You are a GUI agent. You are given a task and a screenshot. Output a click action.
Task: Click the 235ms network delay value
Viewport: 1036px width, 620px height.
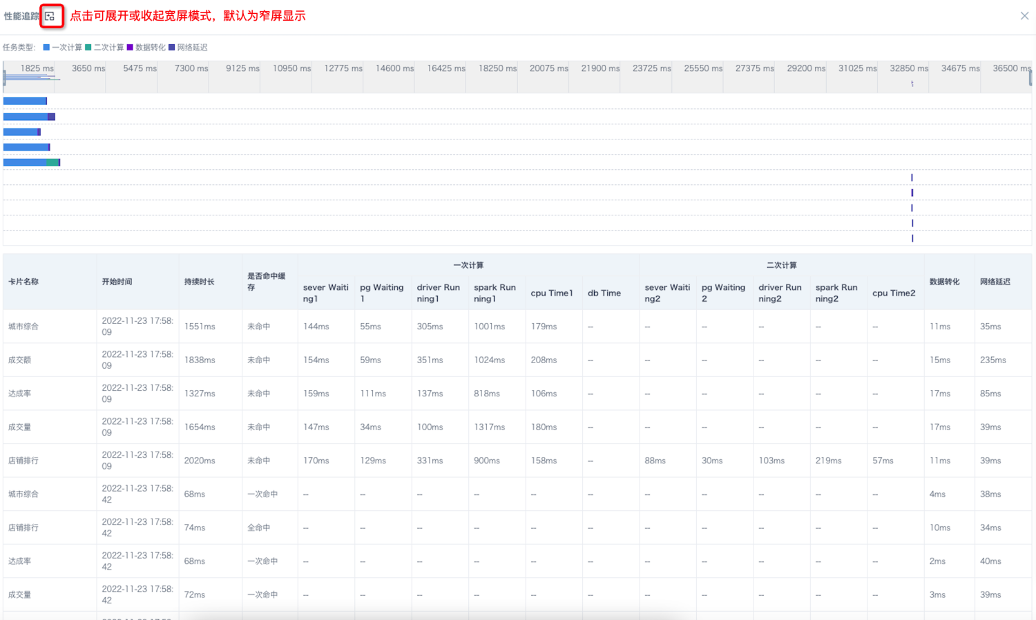click(x=993, y=360)
